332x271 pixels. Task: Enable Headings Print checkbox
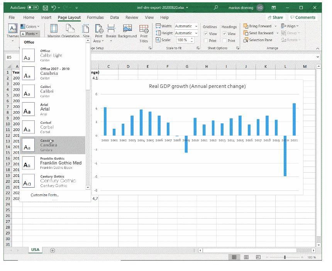pyautogui.click(x=225, y=41)
